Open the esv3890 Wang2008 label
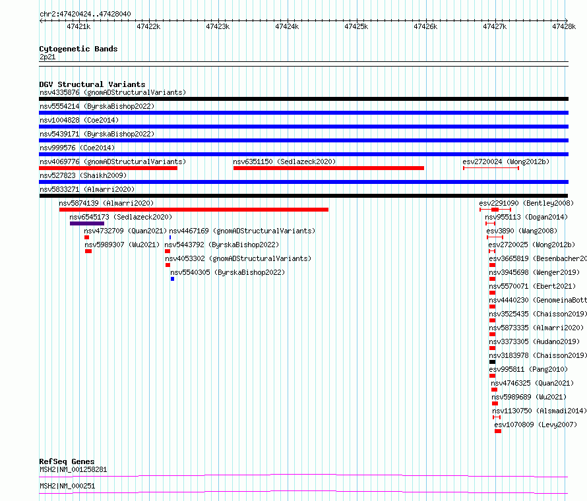 pos(522,231)
